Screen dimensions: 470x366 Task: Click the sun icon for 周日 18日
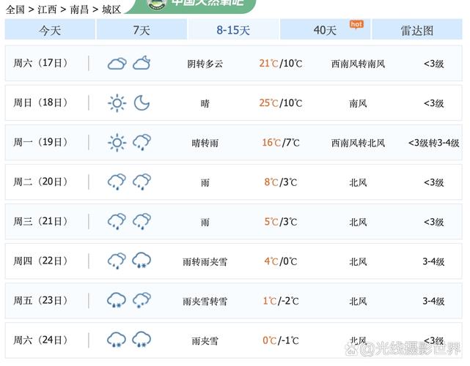[x=117, y=103]
